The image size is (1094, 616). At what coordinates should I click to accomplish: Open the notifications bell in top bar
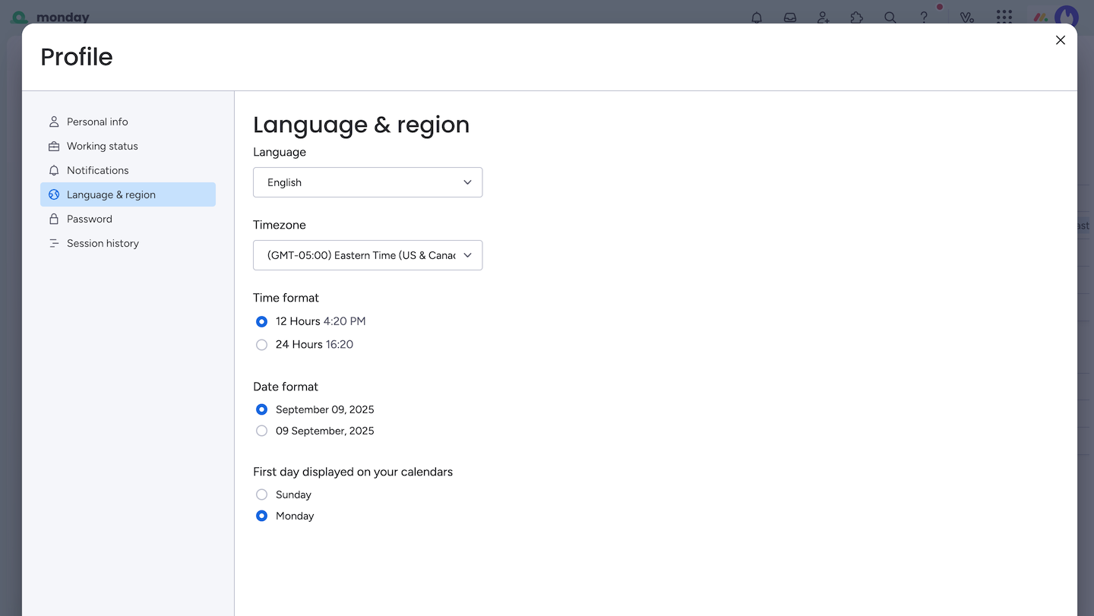pyautogui.click(x=757, y=17)
